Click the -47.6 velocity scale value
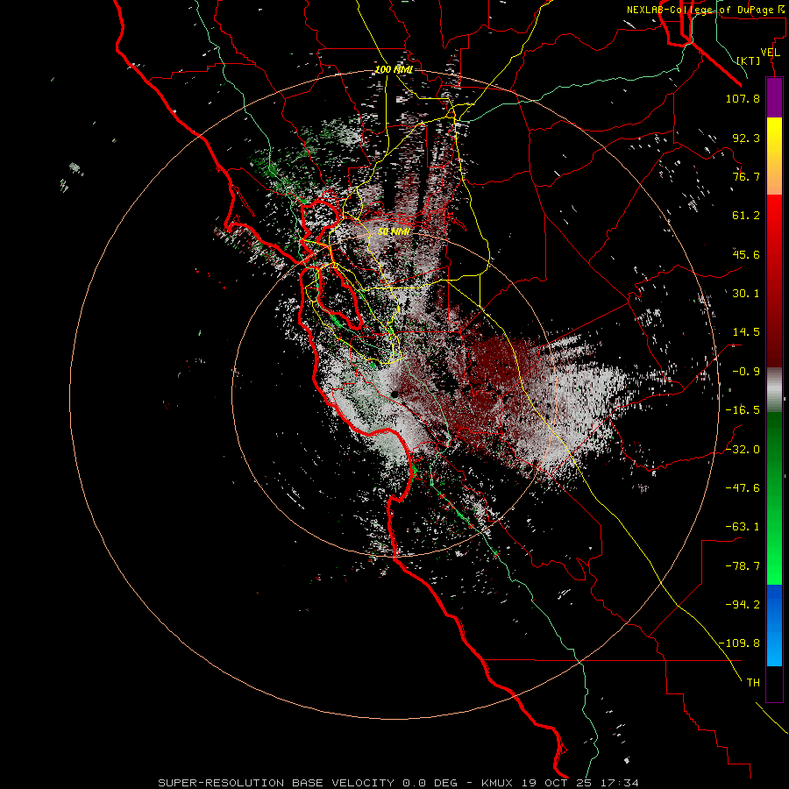This screenshot has height=789, width=789. point(743,488)
